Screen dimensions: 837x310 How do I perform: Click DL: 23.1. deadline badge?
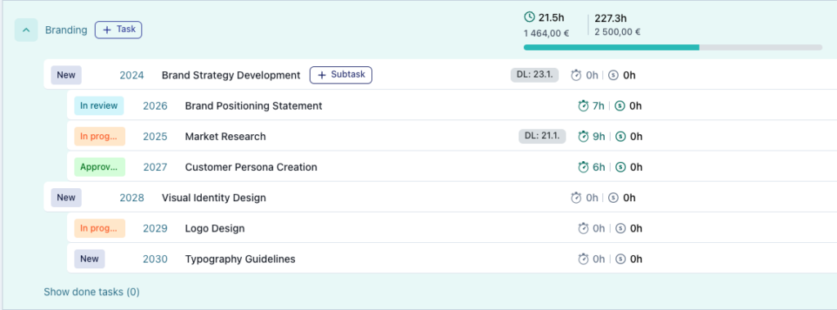point(535,74)
